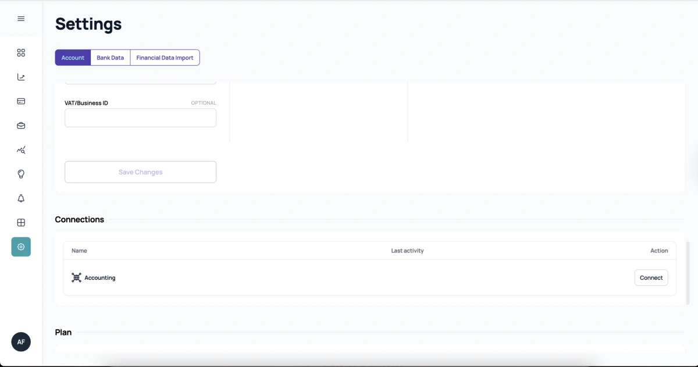Open the credit card payments section
Screen dimensions: 698x367
tap(21, 101)
